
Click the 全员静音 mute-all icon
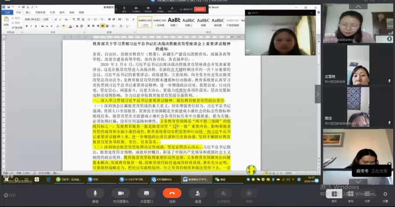coord(223,193)
